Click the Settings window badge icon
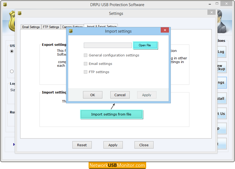 [20, 13]
